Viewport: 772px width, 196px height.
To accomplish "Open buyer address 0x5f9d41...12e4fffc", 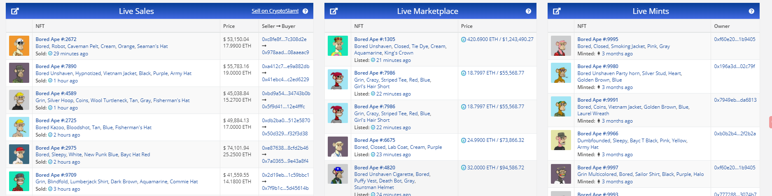I will tap(283, 107).
